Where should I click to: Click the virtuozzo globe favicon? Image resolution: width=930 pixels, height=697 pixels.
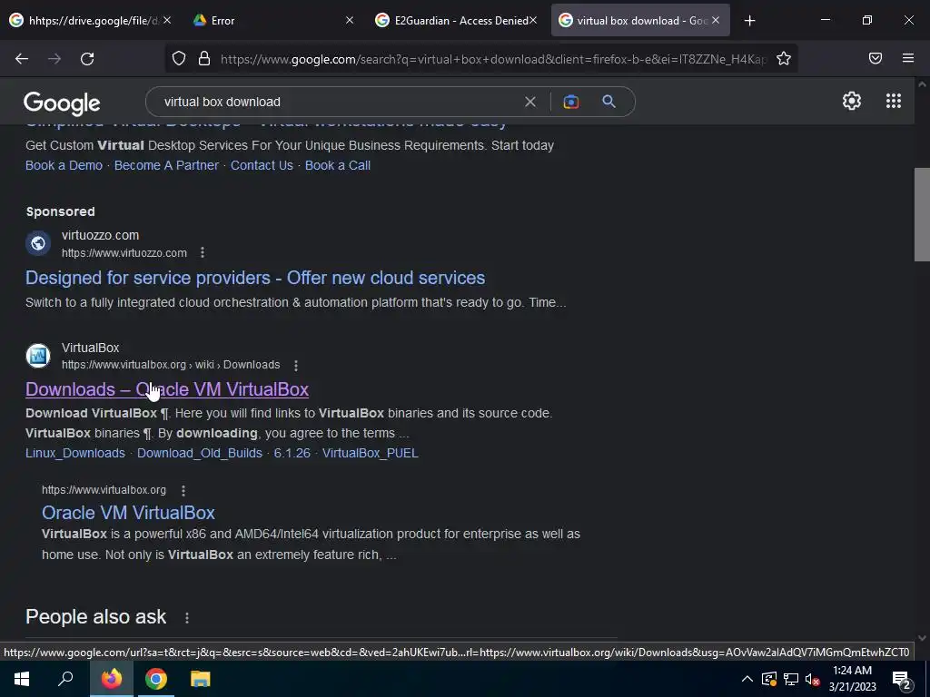point(38,243)
